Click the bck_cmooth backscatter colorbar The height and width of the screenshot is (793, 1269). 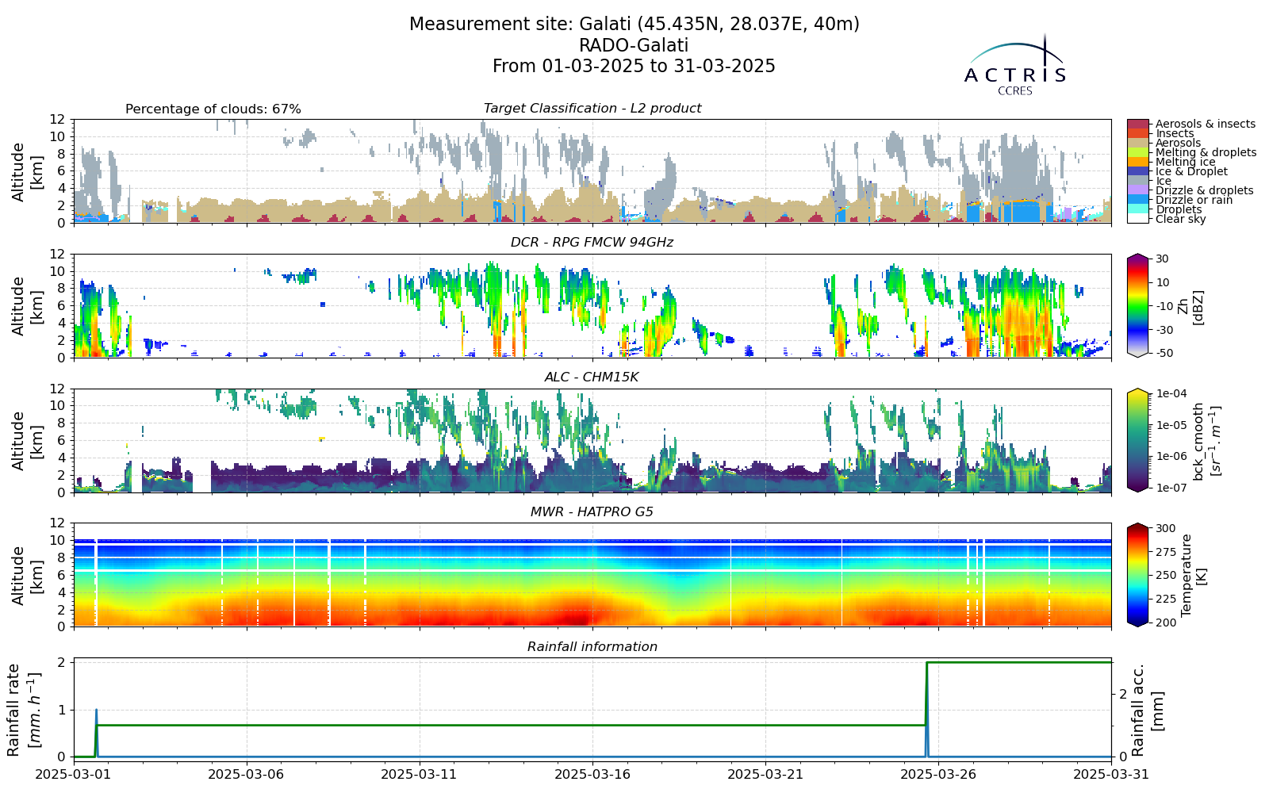pos(1137,440)
